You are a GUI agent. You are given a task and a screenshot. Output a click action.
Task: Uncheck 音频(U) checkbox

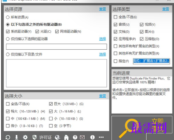(x=116, y=24)
